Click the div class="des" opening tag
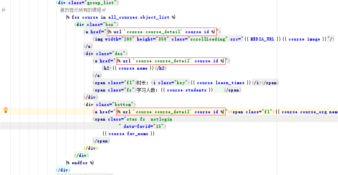Viewport: 338px width, 175px height. coord(106,54)
